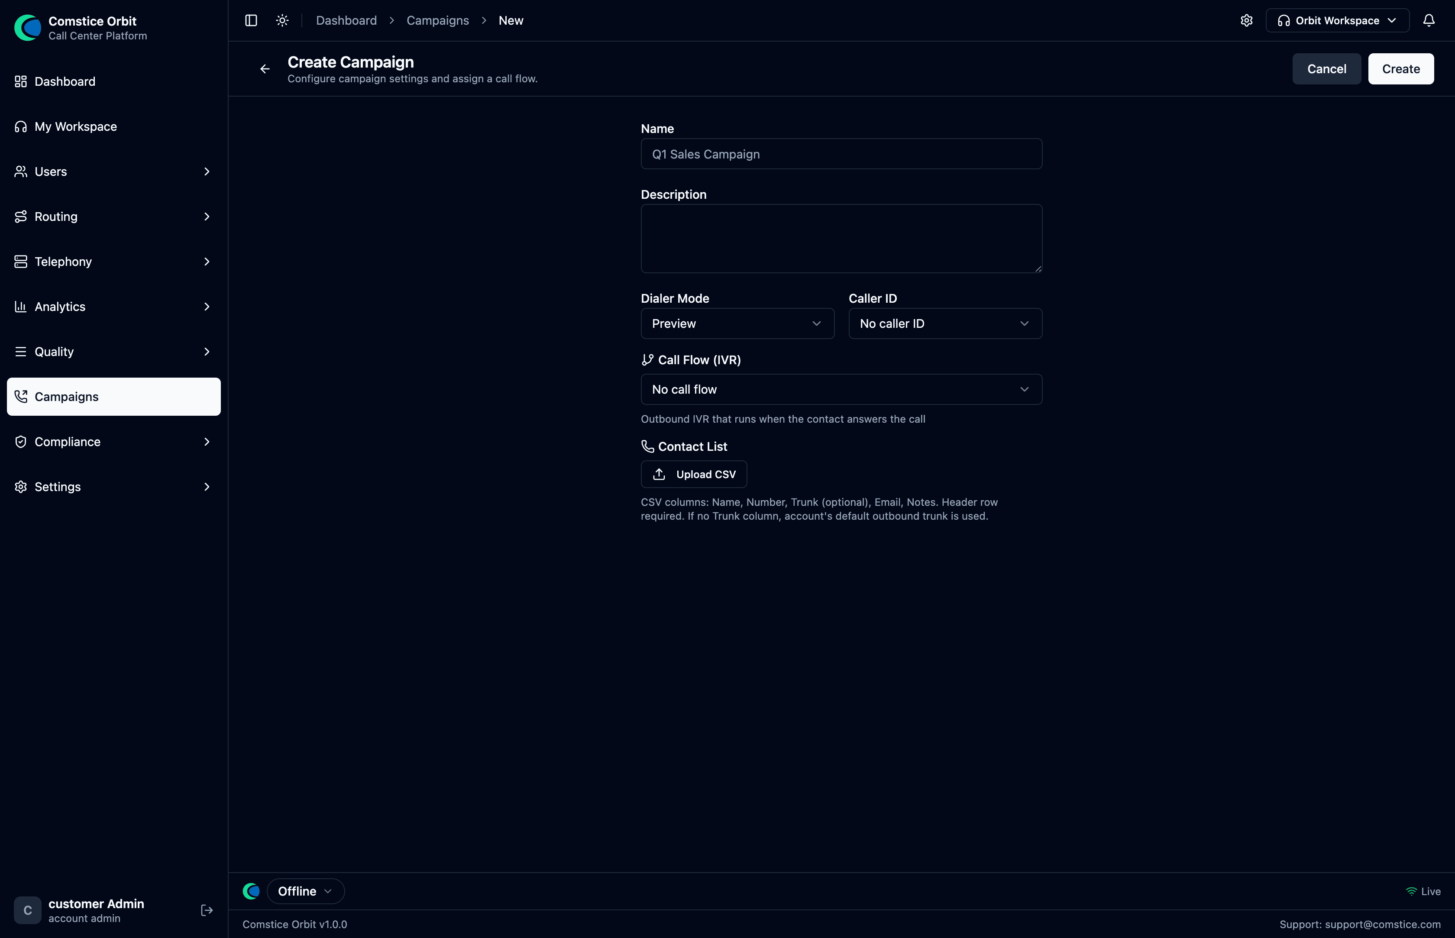The width and height of the screenshot is (1455, 938).
Task: Expand the Routing submenu chevron
Action: [207, 217]
